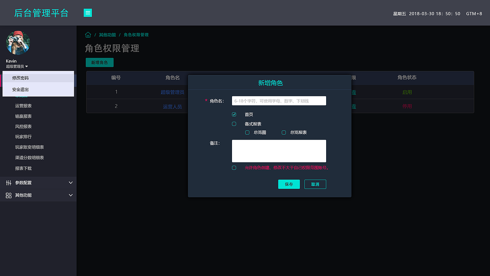This screenshot has height=276, width=490.
Task: Click the 取消 button in the dialog
Action: [315, 184]
